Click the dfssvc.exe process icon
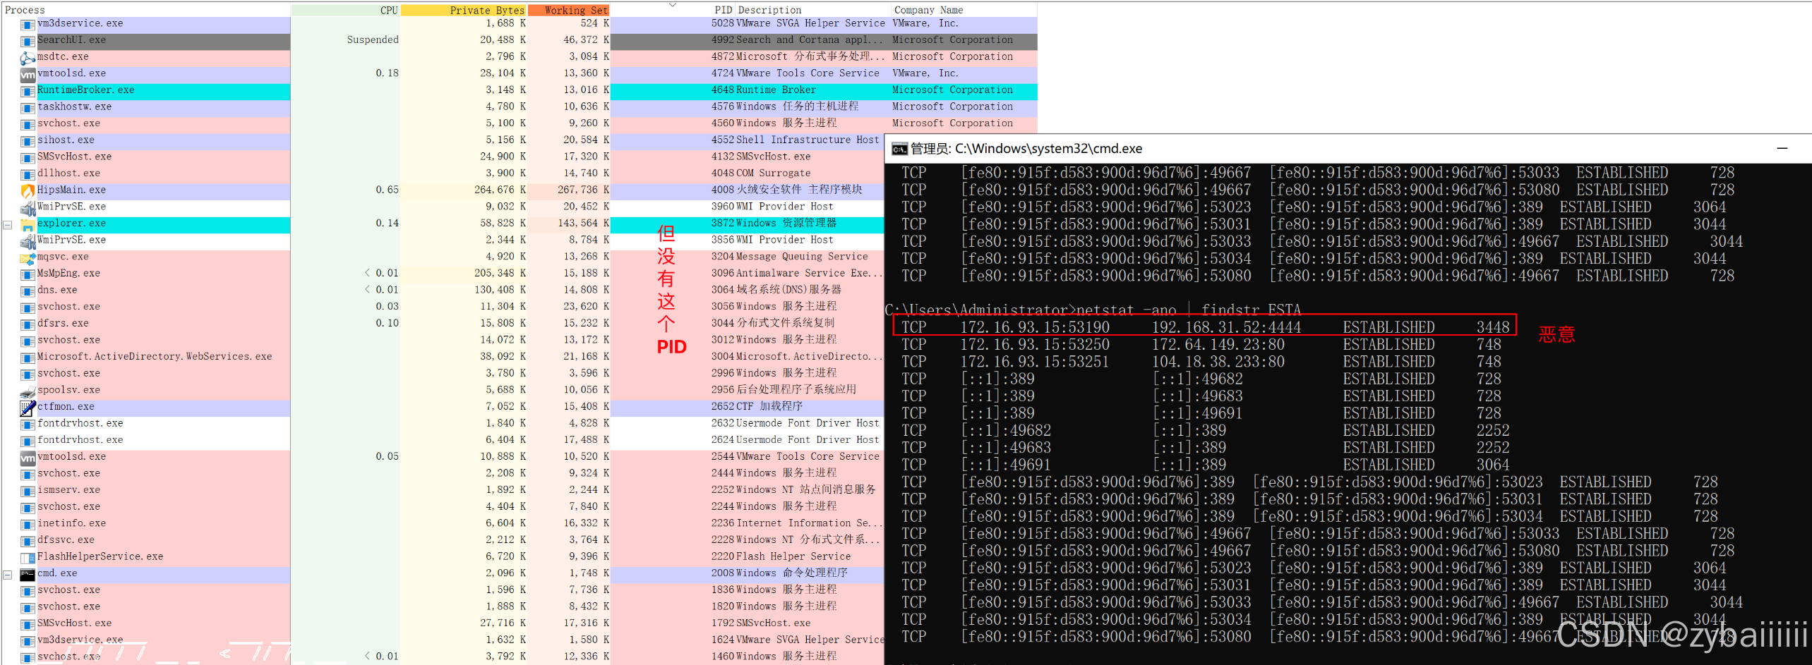This screenshot has height=665, width=1812. point(28,541)
